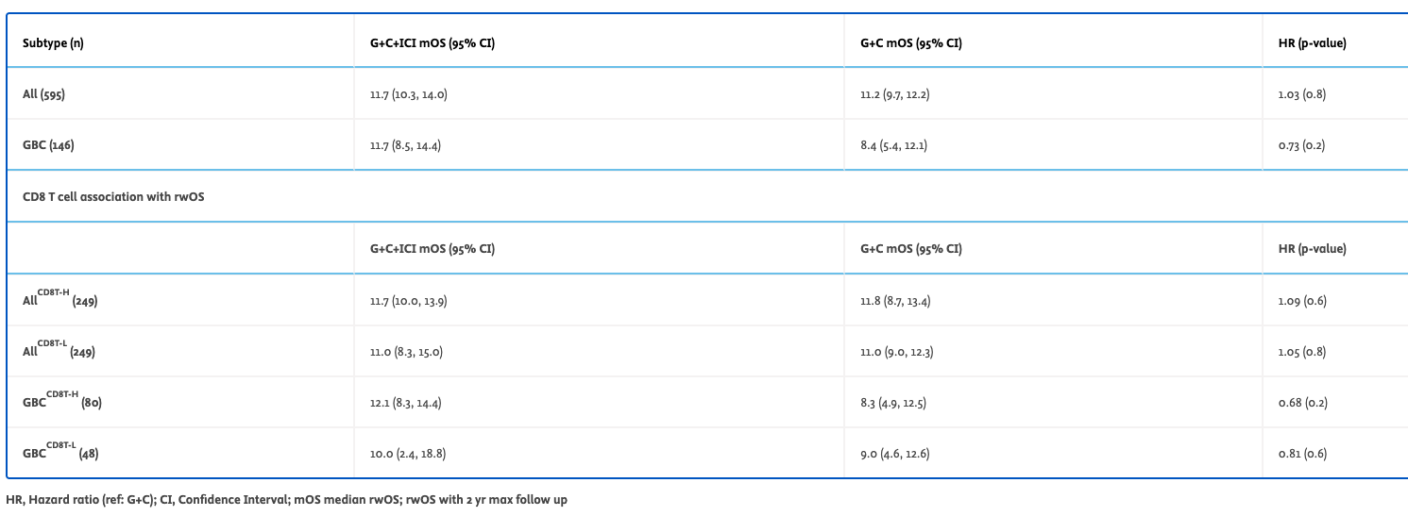
Task: Select the All CD8T-H (249) row label
Action: click(60, 301)
